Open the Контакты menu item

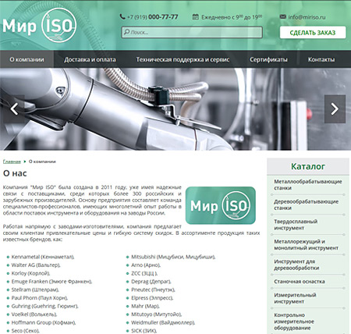pyautogui.click(x=321, y=59)
